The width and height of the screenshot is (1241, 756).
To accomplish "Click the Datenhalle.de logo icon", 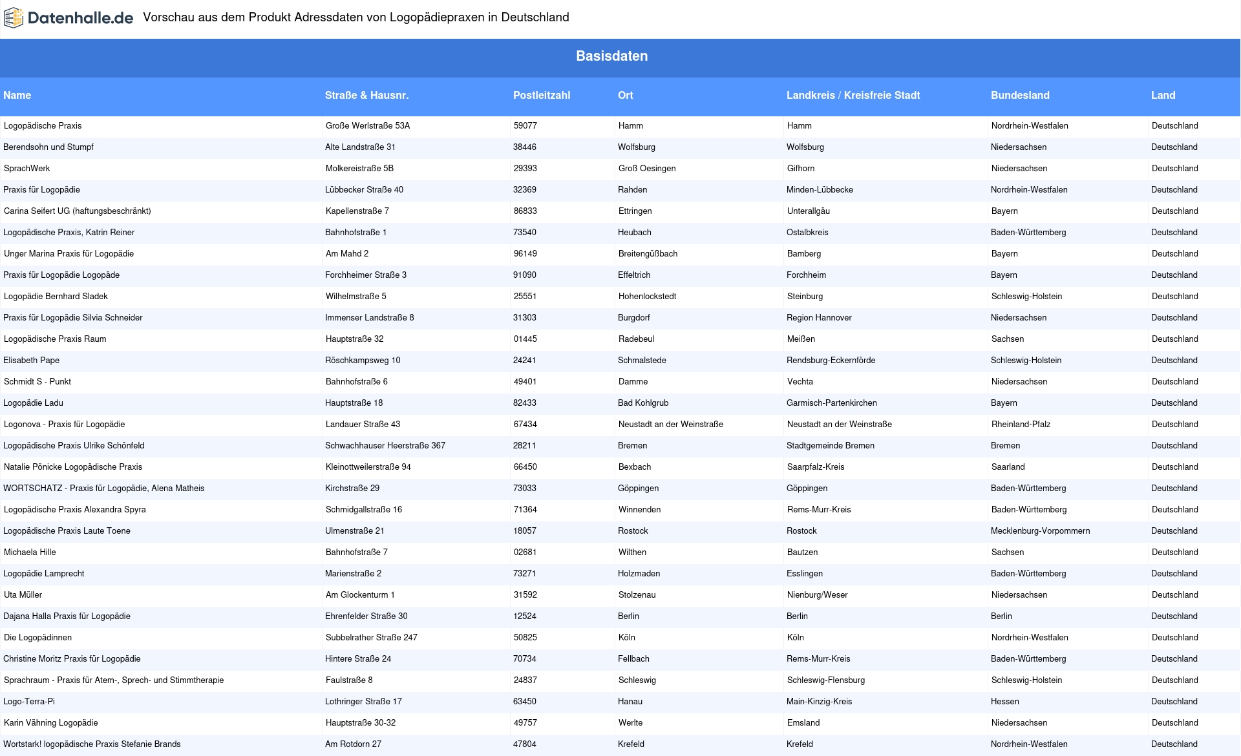I will click(14, 18).
